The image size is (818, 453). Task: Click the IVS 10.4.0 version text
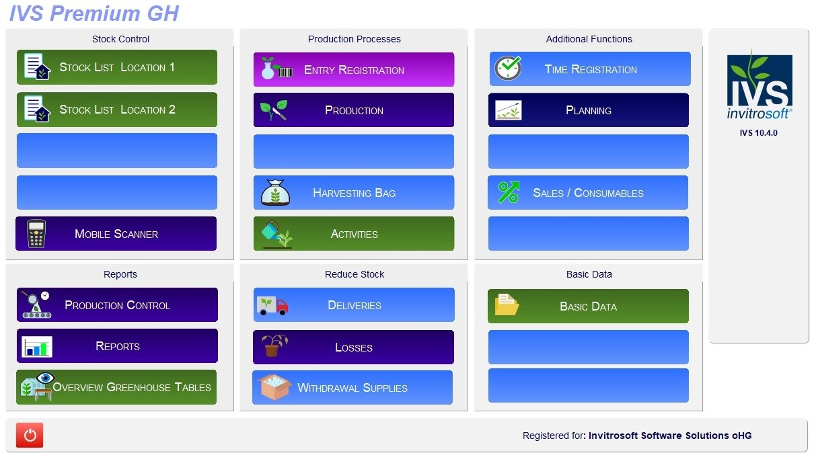(758, 133)
